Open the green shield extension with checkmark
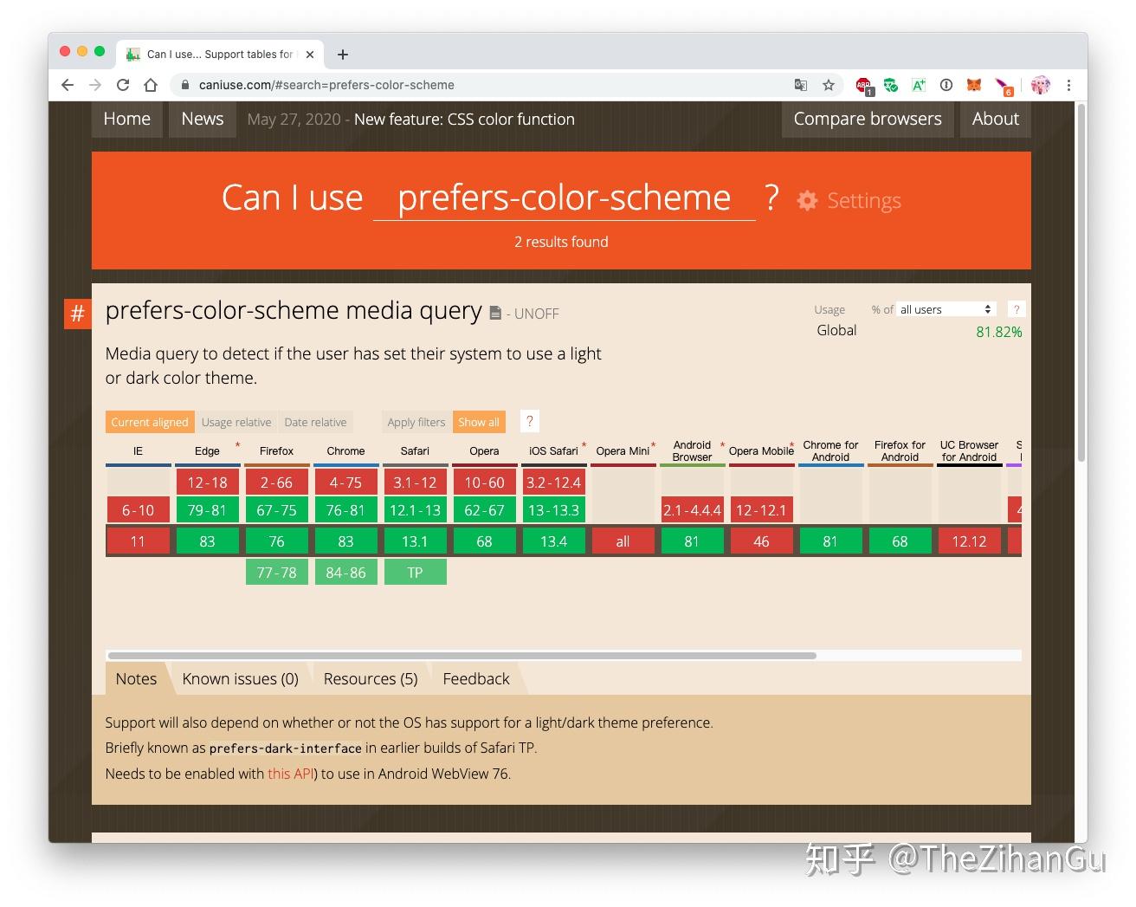1136x907 pixels. (890, 84)
